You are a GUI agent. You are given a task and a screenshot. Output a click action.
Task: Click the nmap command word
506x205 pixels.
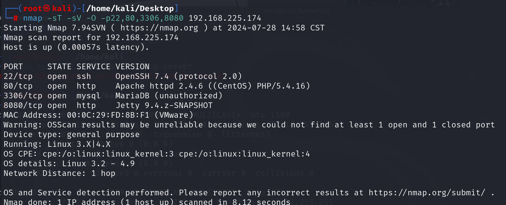point(33,18)
